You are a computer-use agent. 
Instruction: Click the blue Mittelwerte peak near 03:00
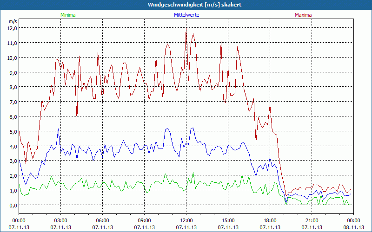click(x=59, y=129)
